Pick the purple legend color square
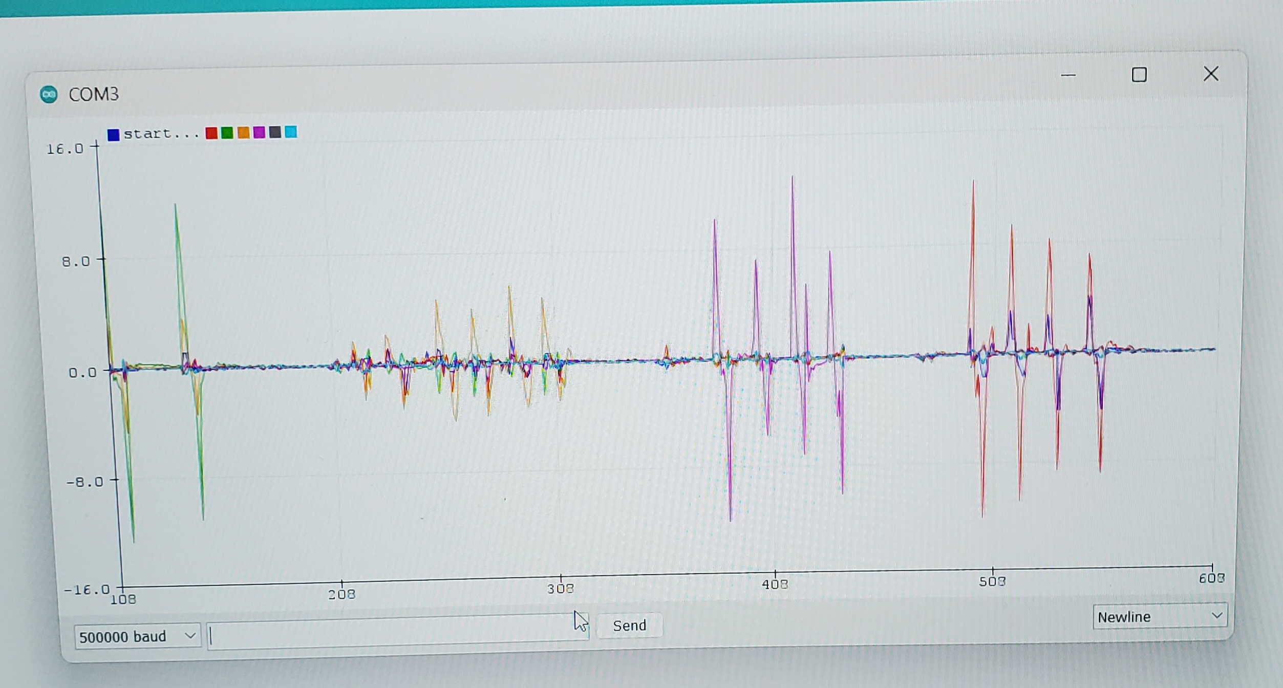 coord(259,133)
